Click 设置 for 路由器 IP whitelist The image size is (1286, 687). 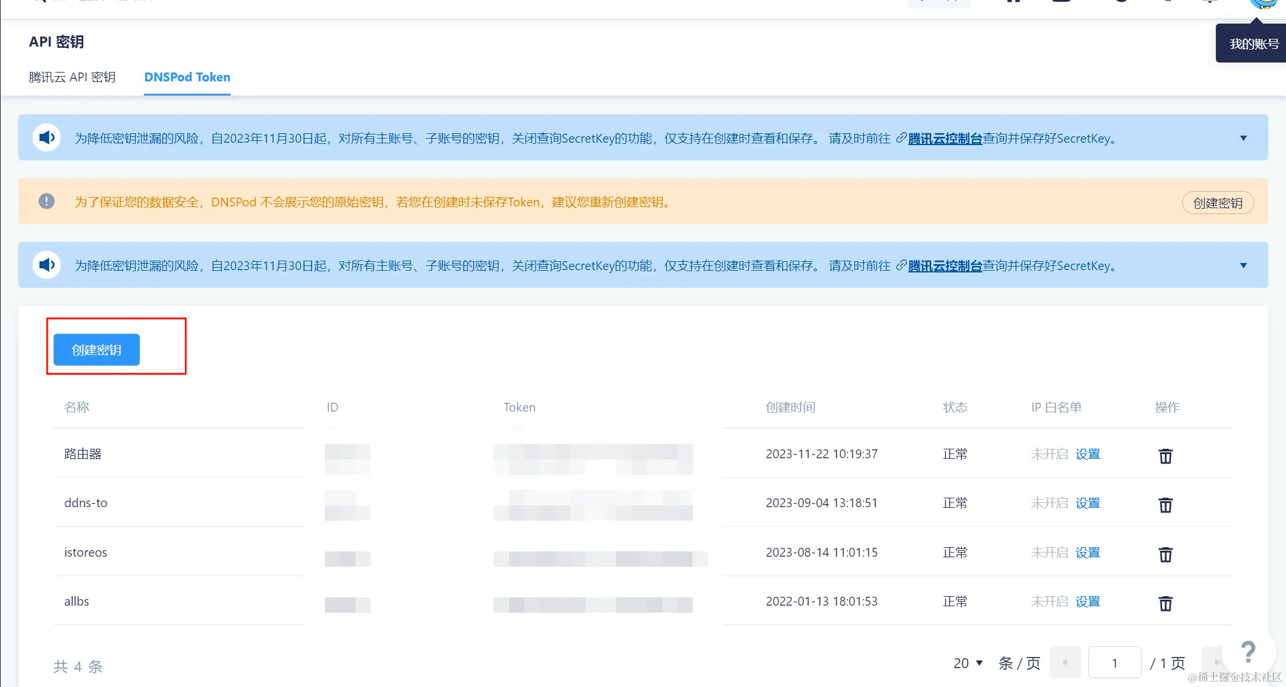(x=1087, y=454)
